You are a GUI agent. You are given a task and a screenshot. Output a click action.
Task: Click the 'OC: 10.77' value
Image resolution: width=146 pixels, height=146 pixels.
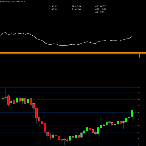(x=100, y=6)
